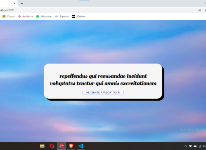The width and height of the screenshot is (206, 150).
Task: Open Visual Studio Code from the taskbar
Action: pyautogui.click(x=81, y=146)
